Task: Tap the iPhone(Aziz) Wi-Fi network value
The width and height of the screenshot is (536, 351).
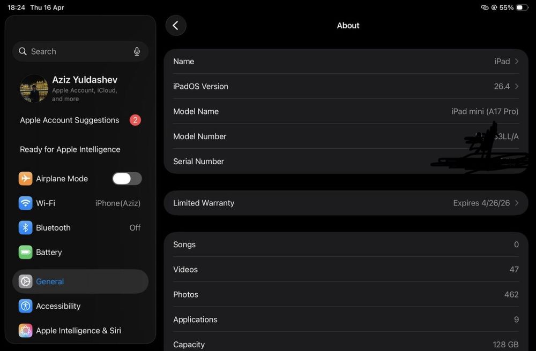Action: pos(118,203)
